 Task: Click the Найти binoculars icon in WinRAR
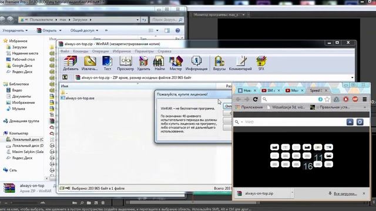[159, 63]
